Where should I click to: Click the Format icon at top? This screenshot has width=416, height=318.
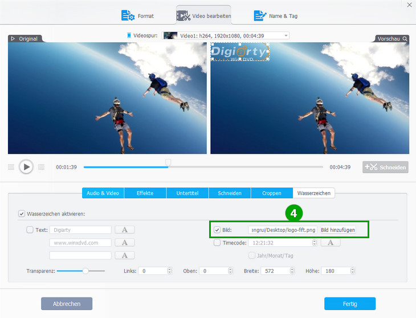tap(127, 15)
